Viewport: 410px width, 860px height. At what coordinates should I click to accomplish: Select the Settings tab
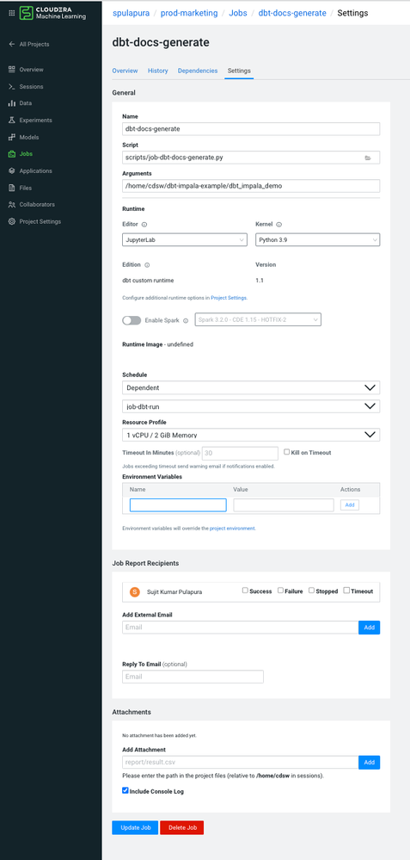239,71
